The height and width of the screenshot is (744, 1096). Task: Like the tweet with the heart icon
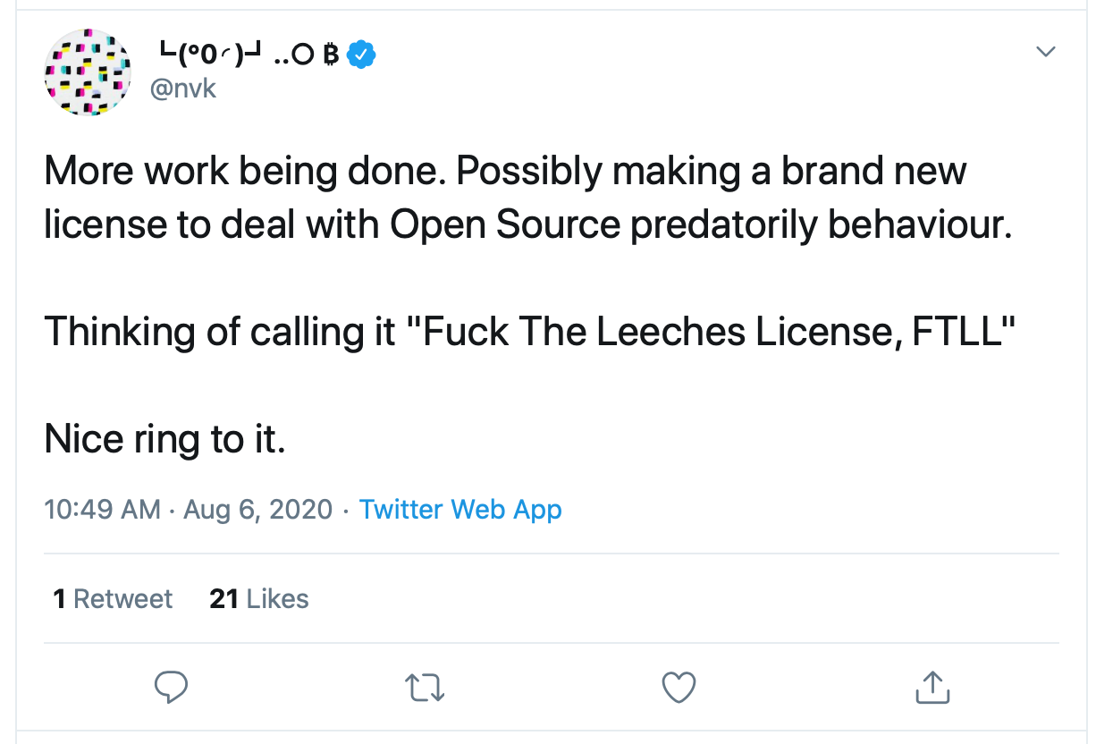point(679,687)
